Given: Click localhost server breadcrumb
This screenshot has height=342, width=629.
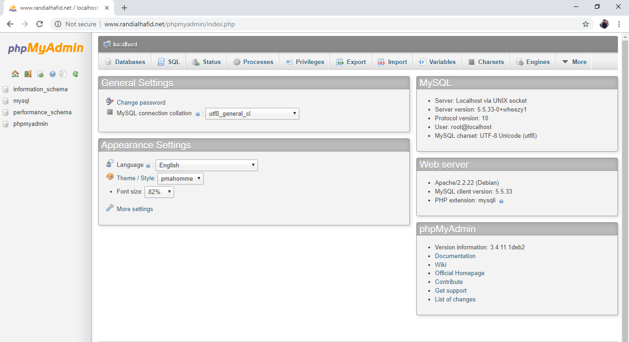Looking at the screenshot, I should [x=125, y=44].
